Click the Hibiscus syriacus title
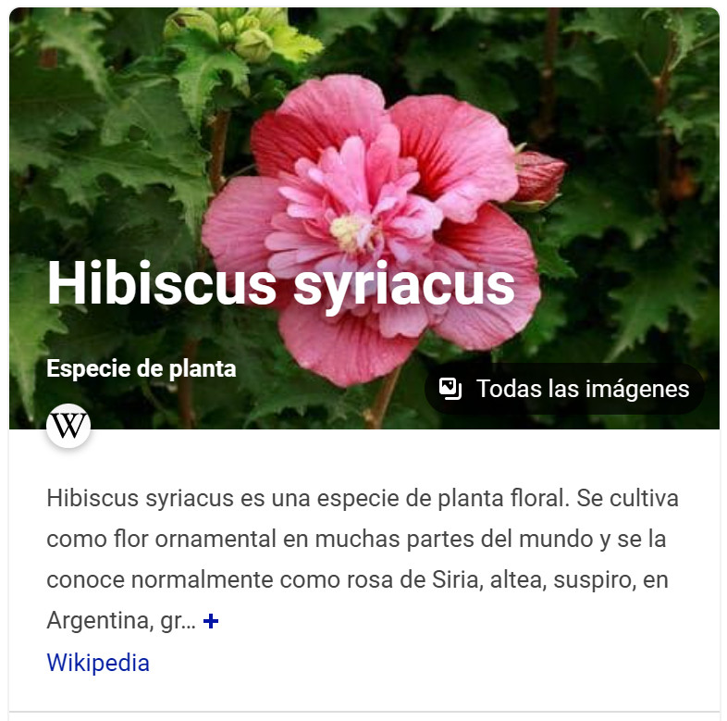The height and width of the screenshot is (721, 727). pyautogui.click(x=281, y=285)
